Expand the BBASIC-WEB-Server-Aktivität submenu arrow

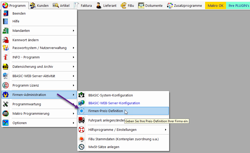coord(74,76)
